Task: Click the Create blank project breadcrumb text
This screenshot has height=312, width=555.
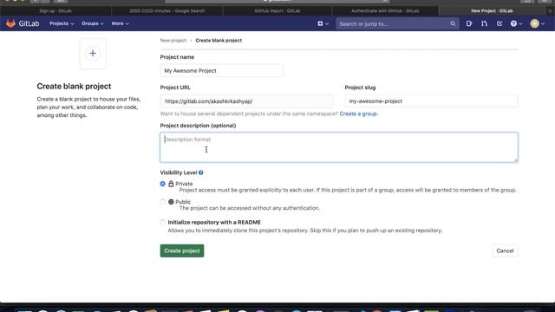Action: [219, 41]
